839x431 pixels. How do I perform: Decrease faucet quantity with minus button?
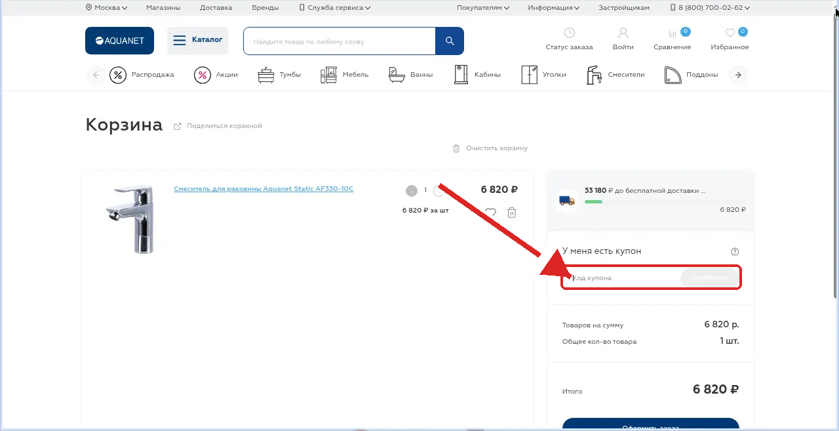pos(412,191)
